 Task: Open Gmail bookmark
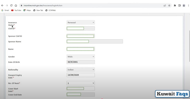(x=5, y=10)
